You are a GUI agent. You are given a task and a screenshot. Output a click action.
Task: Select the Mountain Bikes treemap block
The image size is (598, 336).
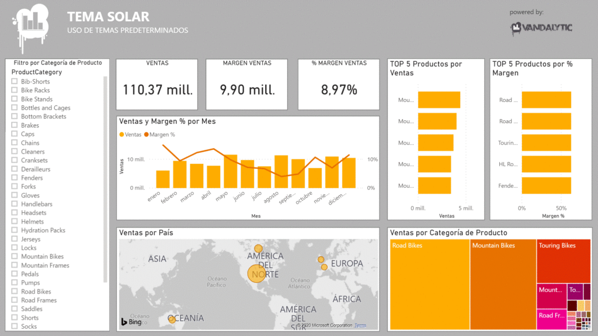503,284
